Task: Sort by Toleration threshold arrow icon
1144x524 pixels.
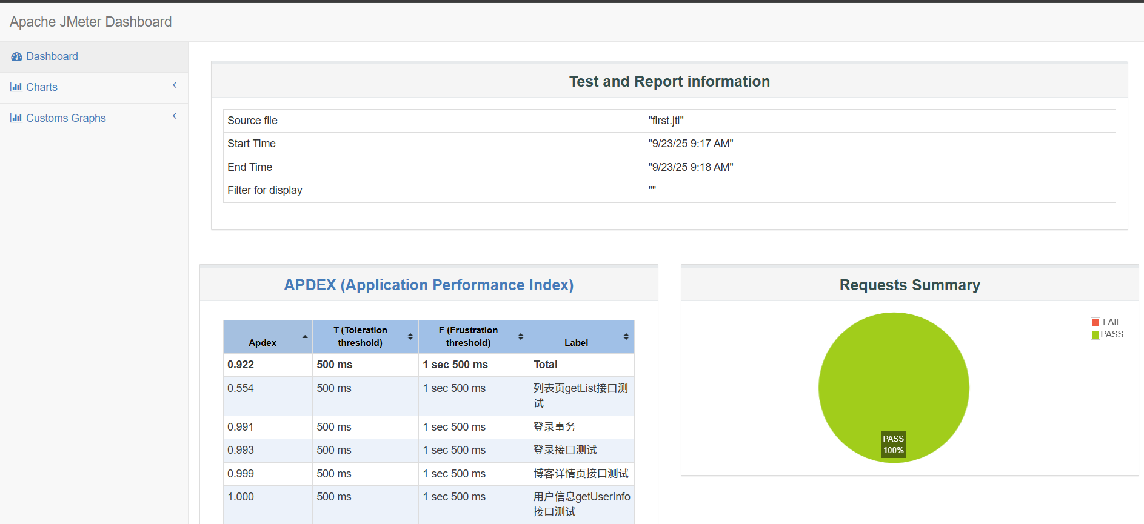Action: 410,337
